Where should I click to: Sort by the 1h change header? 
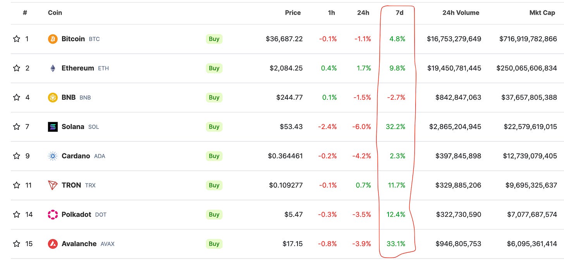point(331,13)
